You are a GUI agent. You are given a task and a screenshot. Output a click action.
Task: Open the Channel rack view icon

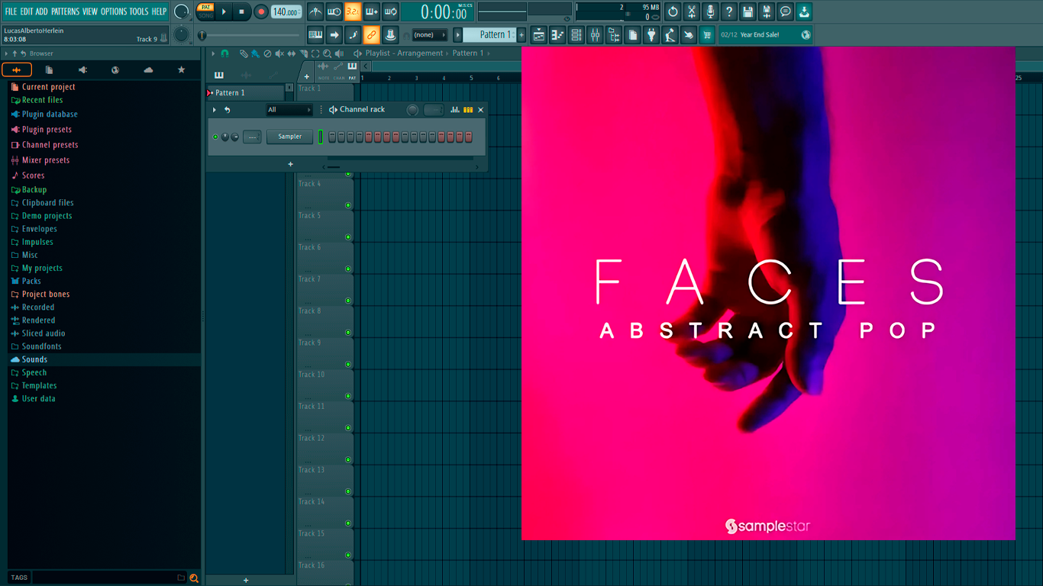coord(576,34)
